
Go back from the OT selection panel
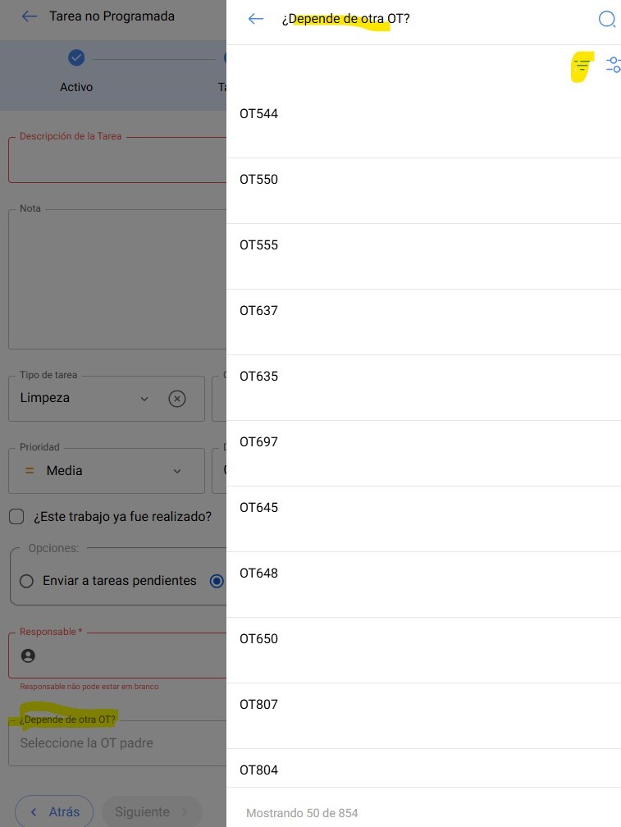(x=256, y=19)
